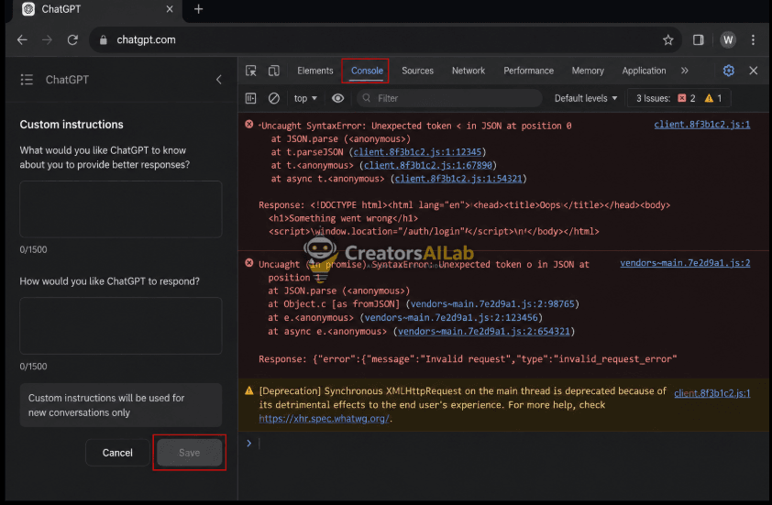The image size is (772, 505).
Task: Click the red issue icon next to 2 in the Issues counter
Action: pyautogui.click(x=681, y=98)
